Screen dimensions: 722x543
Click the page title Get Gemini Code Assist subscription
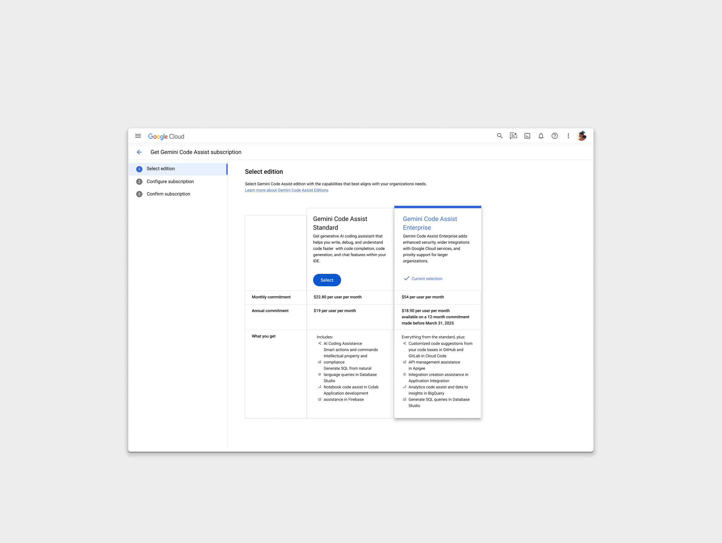(196, 152)
